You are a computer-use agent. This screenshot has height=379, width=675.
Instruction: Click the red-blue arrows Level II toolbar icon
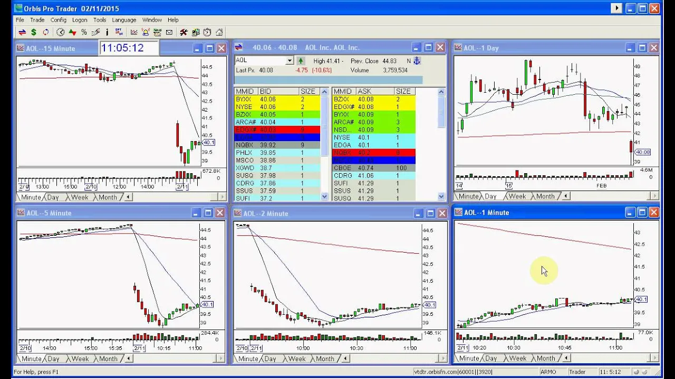coord(22,32)
